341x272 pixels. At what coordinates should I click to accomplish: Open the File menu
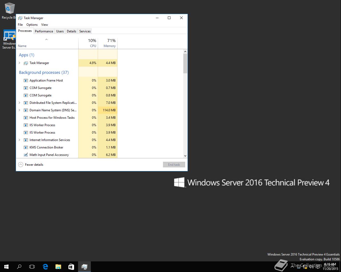tap(20, 25)
